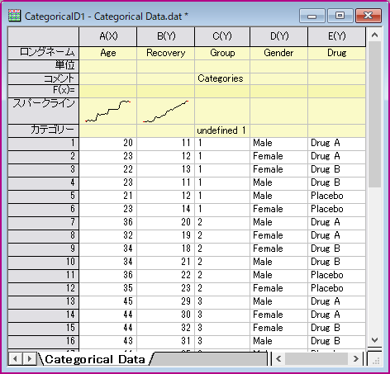This screenshot has height=374, width=390.
Task: Select column header B(Y)
Action: (x=166, y=36)
